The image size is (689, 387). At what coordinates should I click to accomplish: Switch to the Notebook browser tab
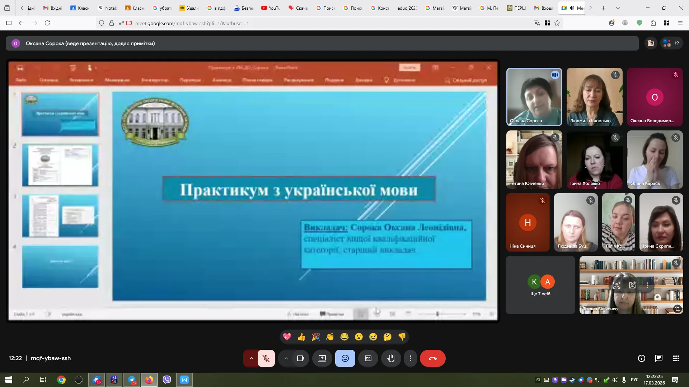(107, 8)
